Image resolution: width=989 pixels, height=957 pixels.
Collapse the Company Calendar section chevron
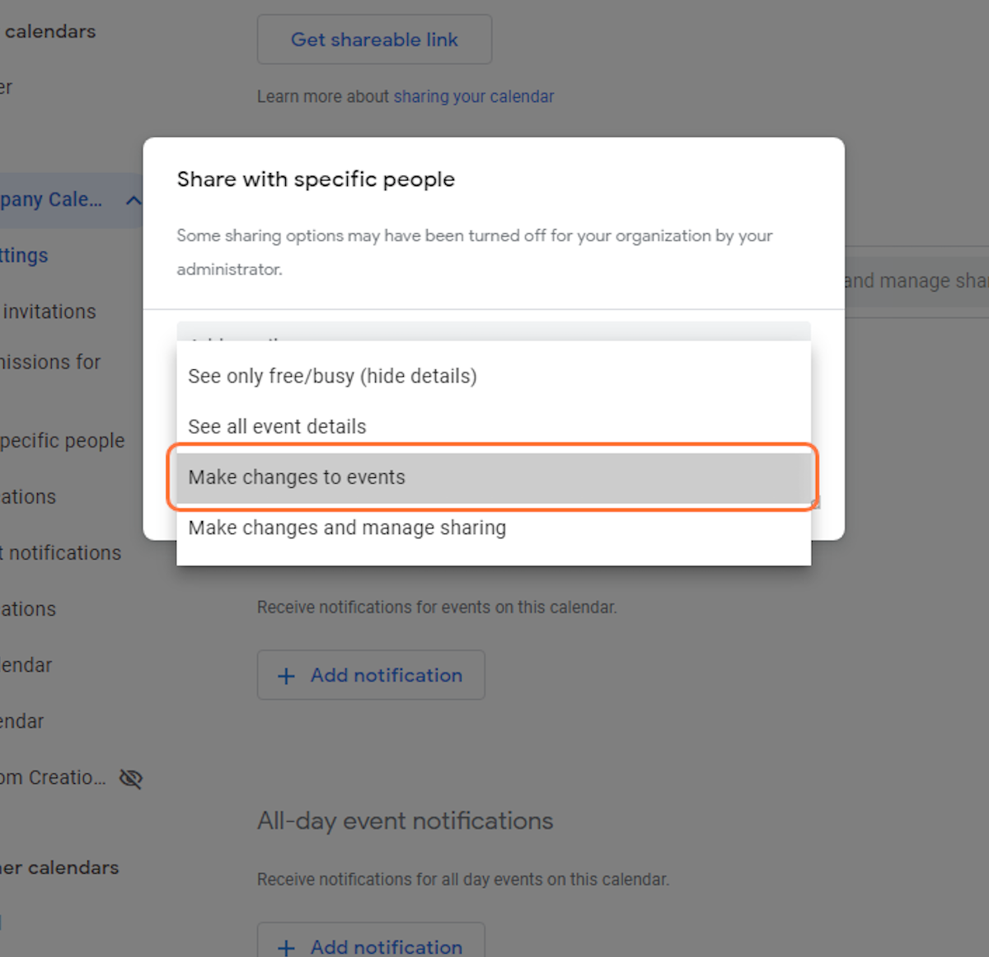click(134, 199)
